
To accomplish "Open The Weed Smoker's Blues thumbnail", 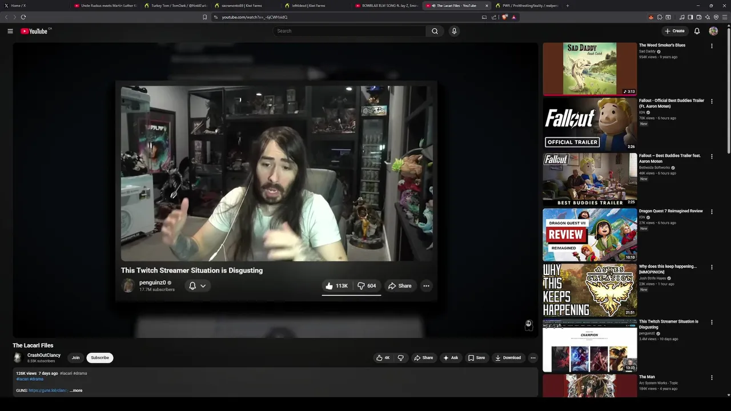I will tap(589, 68).
